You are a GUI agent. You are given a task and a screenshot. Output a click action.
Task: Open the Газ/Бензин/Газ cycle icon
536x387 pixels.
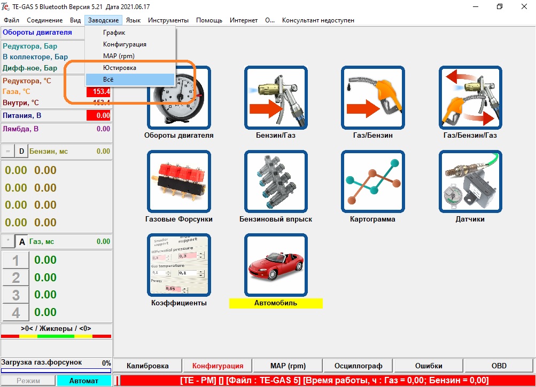point(470,98)
